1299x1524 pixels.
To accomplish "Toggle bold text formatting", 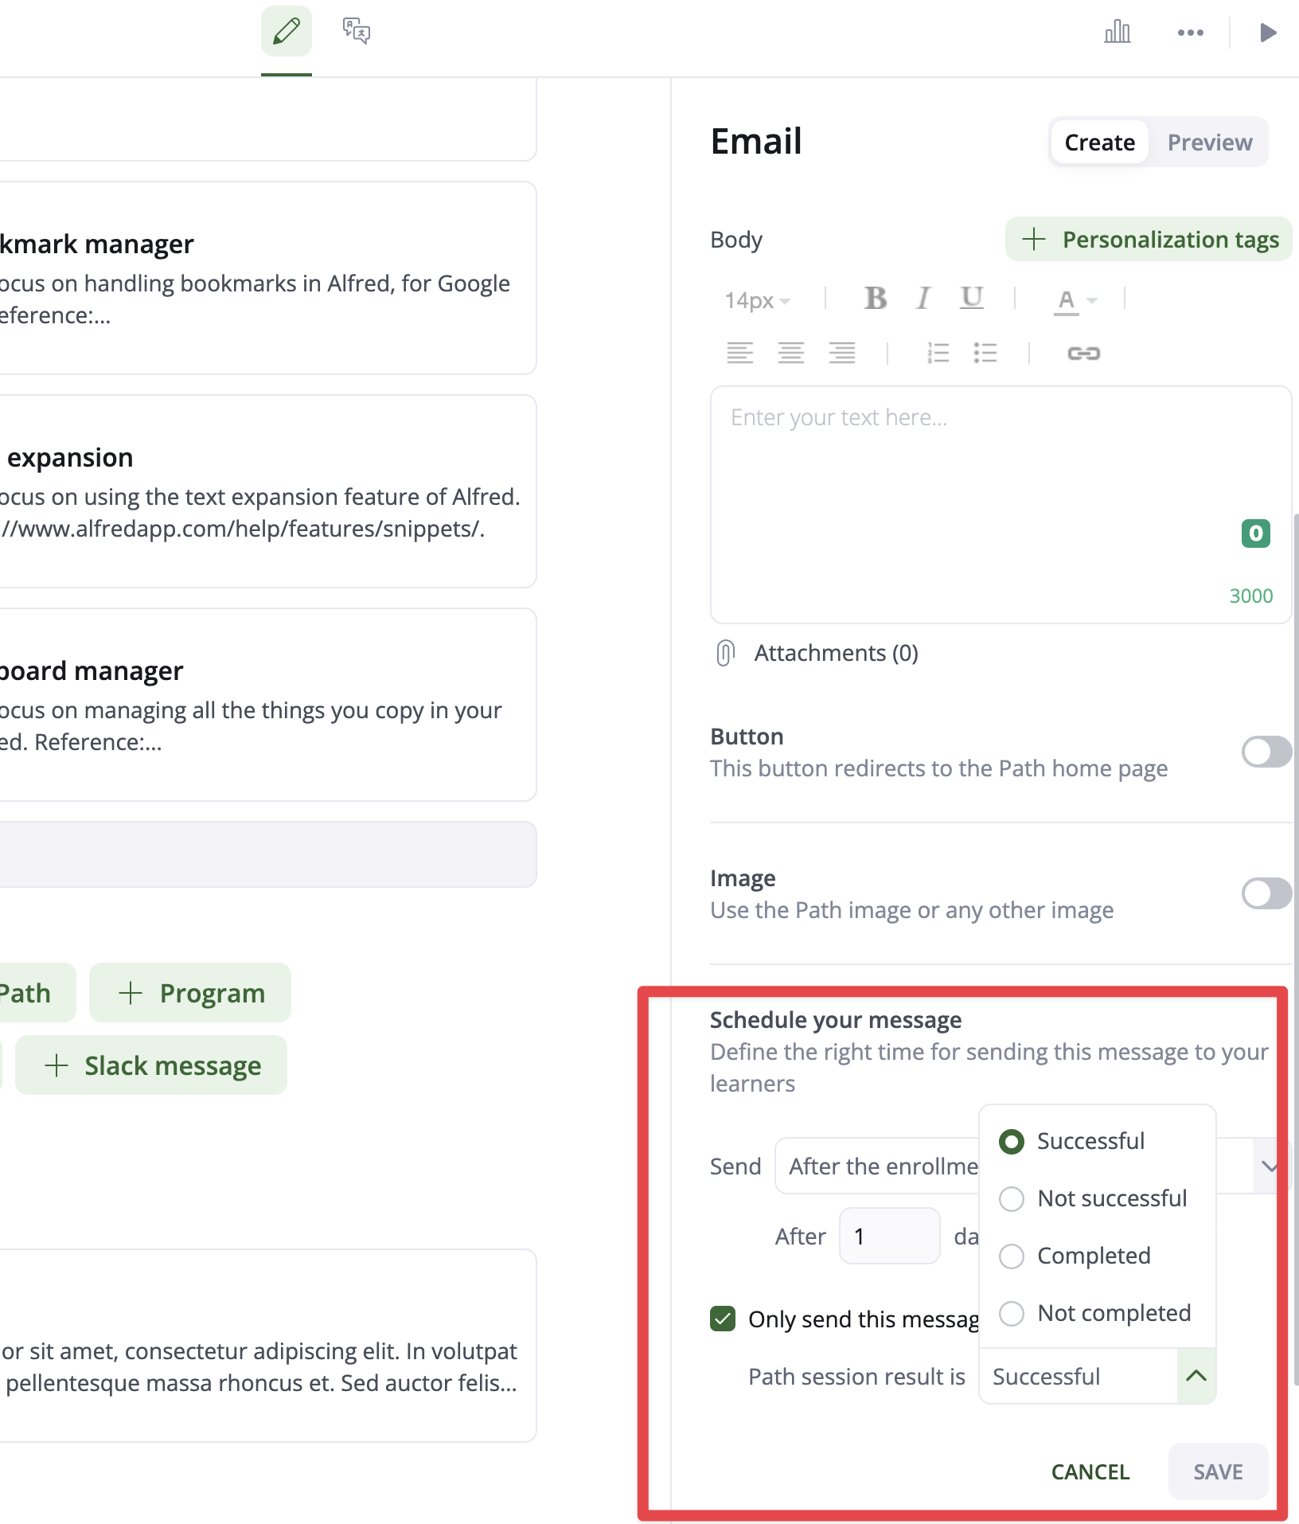I will point(876,299).
